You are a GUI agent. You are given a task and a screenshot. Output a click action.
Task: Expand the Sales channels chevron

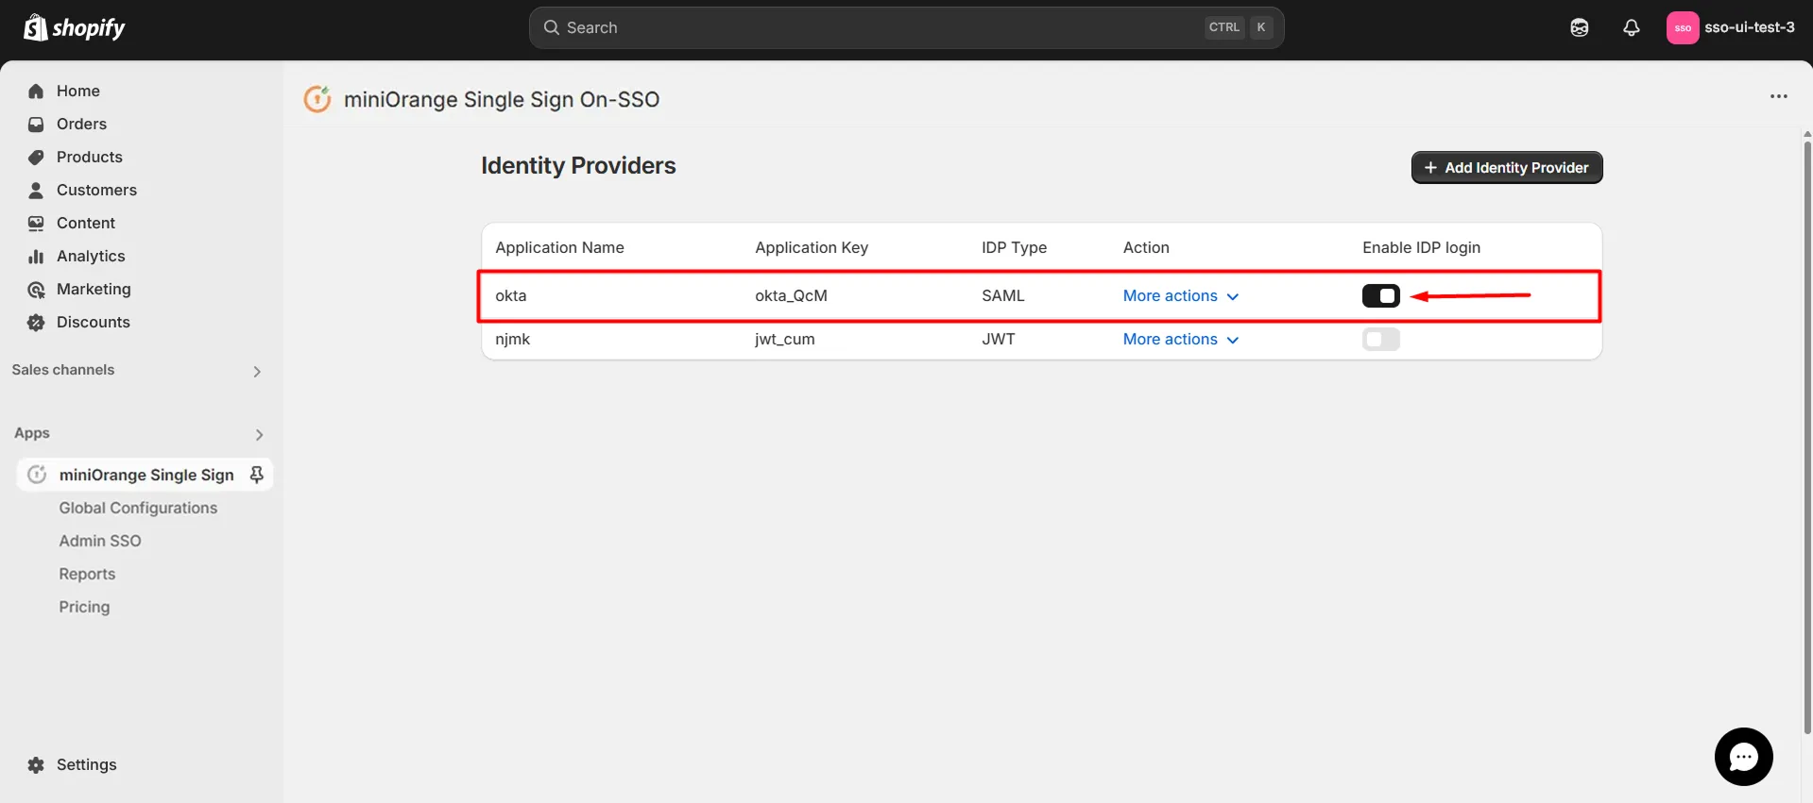(257, 372)
